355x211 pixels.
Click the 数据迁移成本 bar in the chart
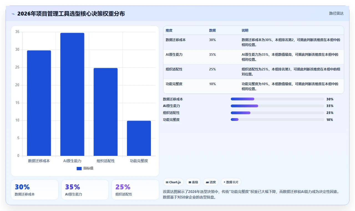pyautogui.click(x=39, y=103)
